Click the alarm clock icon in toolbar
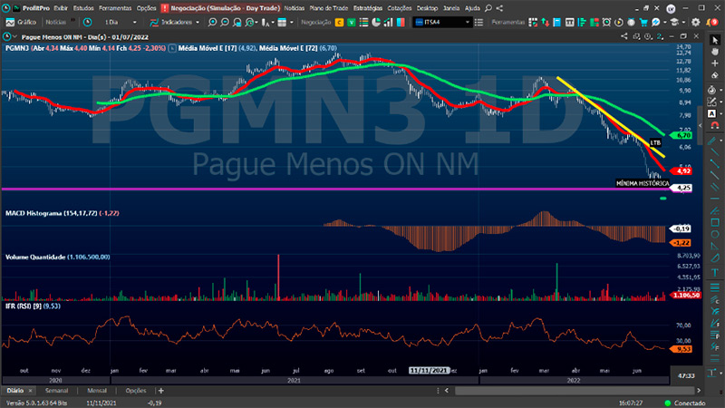Screen dimensions: 725x408 (x=606, y=22)
